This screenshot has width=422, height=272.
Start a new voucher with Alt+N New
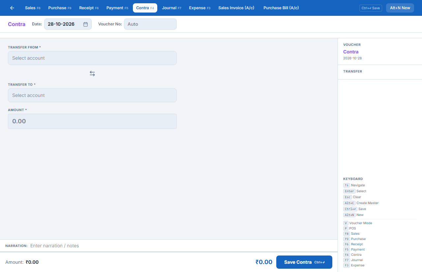point(400,8)
